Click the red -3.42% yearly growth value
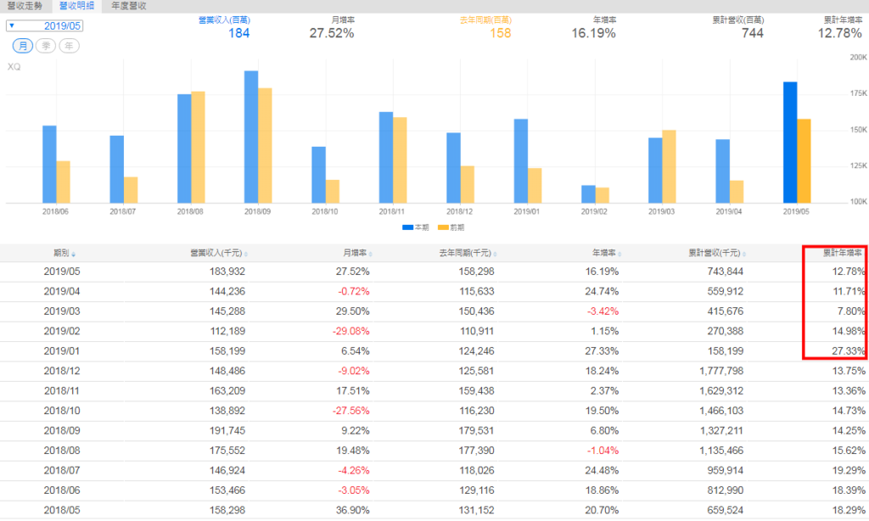This screenshot has height=521, width=869. pos(603,311)
